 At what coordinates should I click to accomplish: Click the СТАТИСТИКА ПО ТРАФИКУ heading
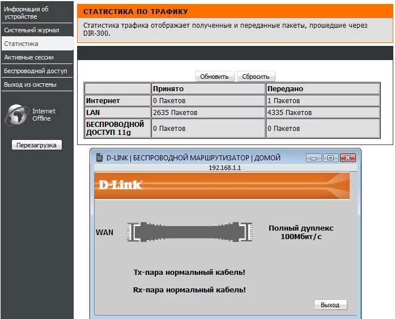coord(135,11)
